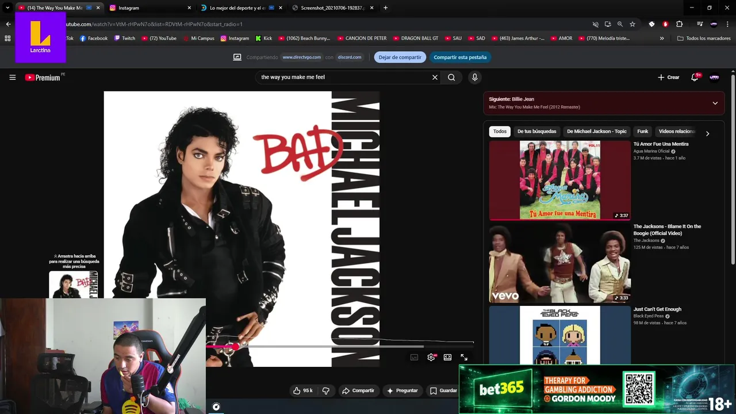This screenshot has height=414, width=736.
Task: Click Compartir esta pestaña button
Action: click(460, 57)
